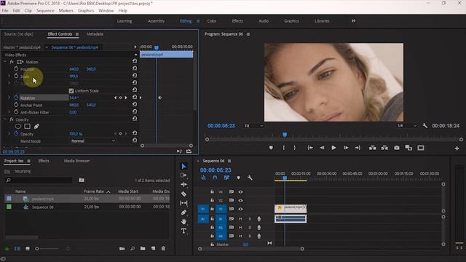The width and height of the screenshot is (466, 262).
Task: Click the project search field
Action: 39,180
